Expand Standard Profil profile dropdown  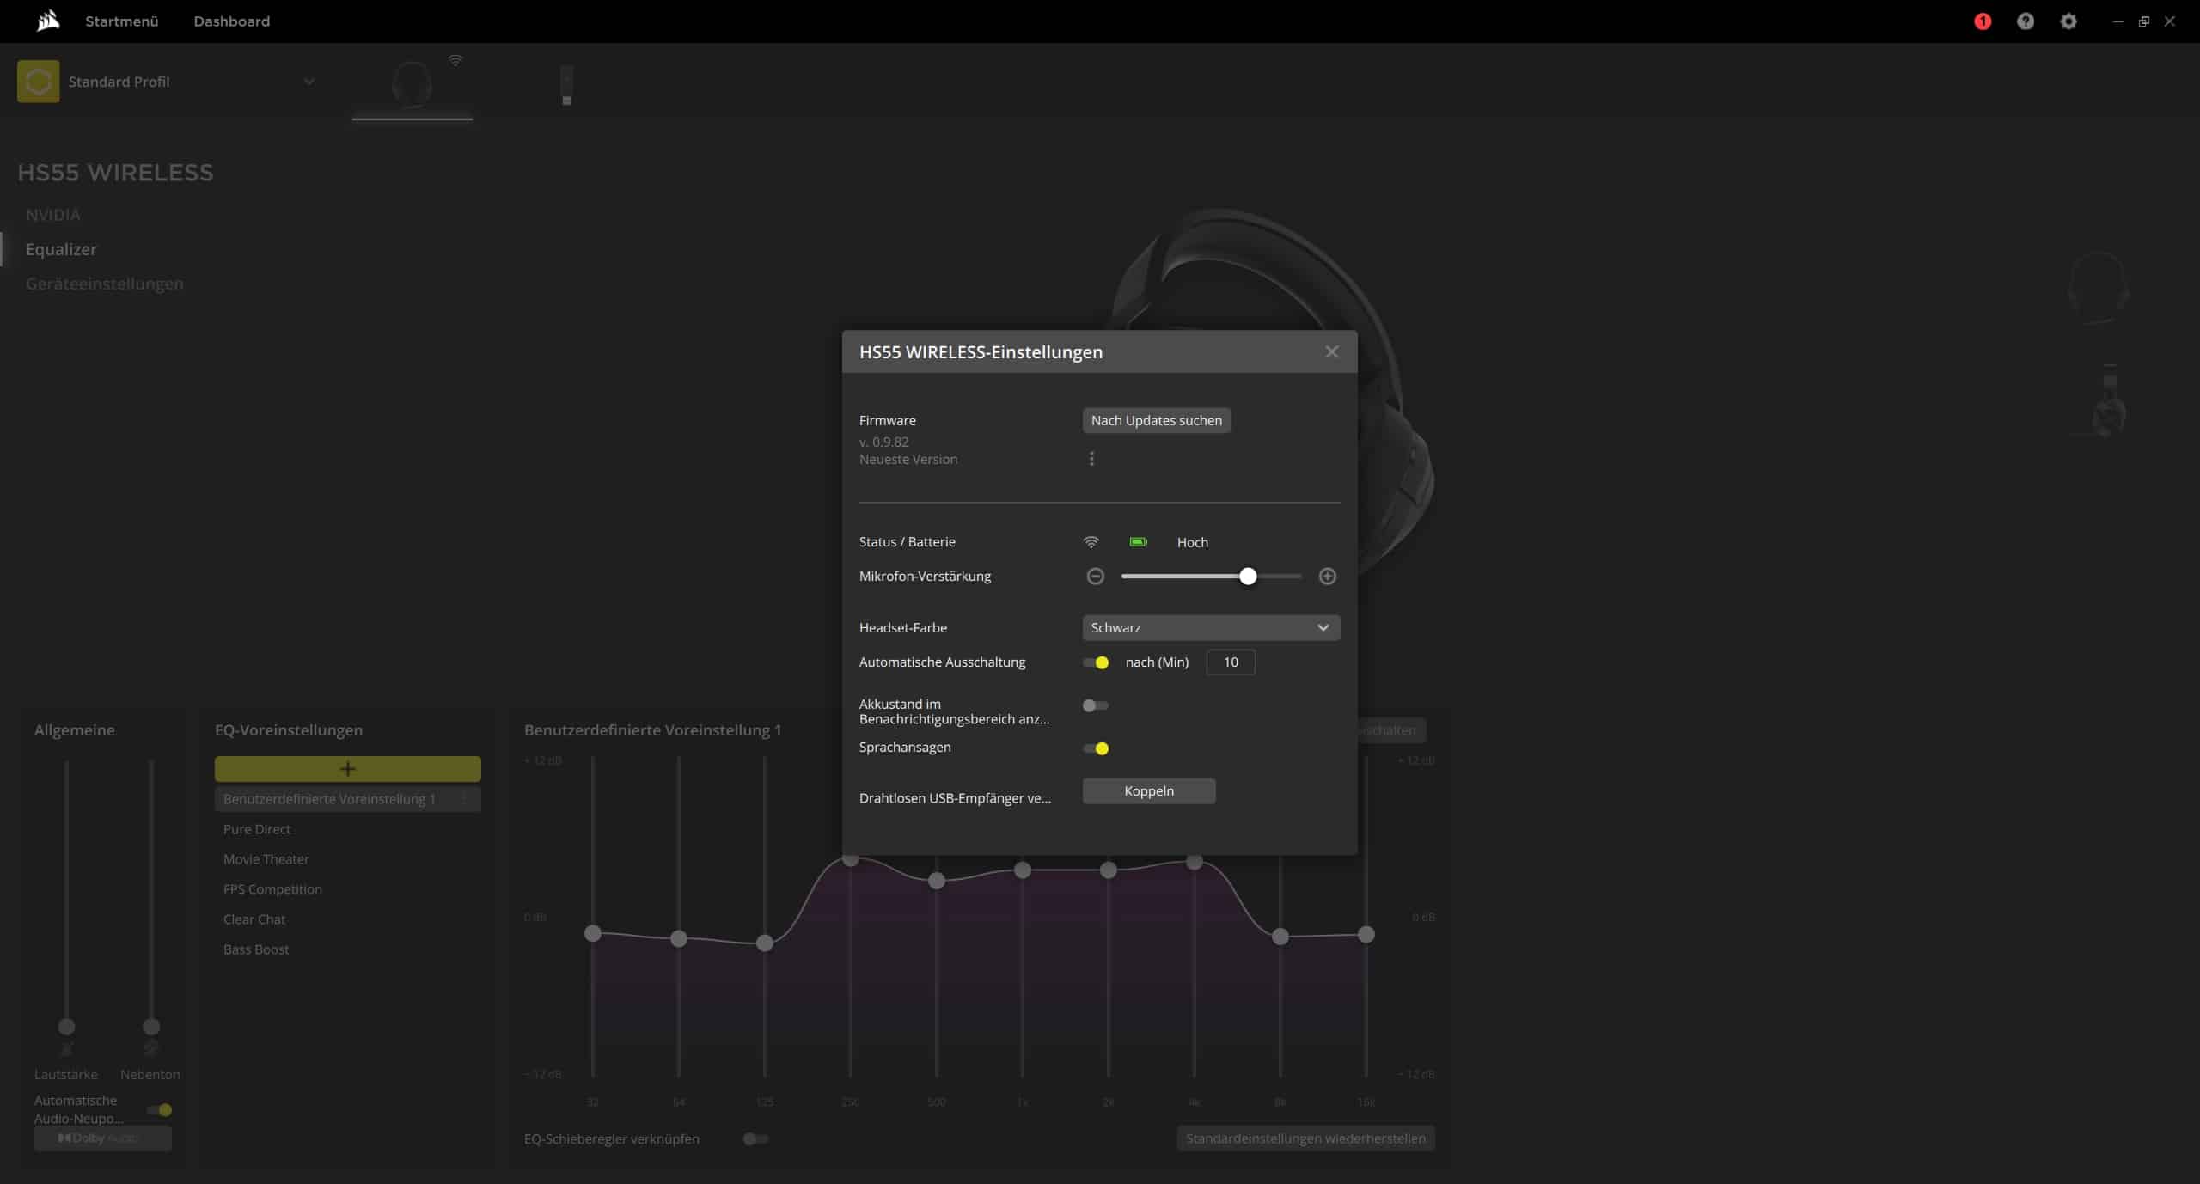tap(309, 82)
